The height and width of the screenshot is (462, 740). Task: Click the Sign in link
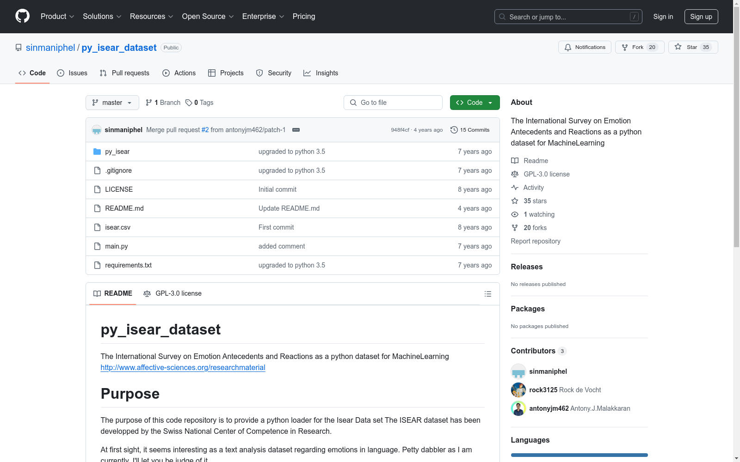pos(663,17)
